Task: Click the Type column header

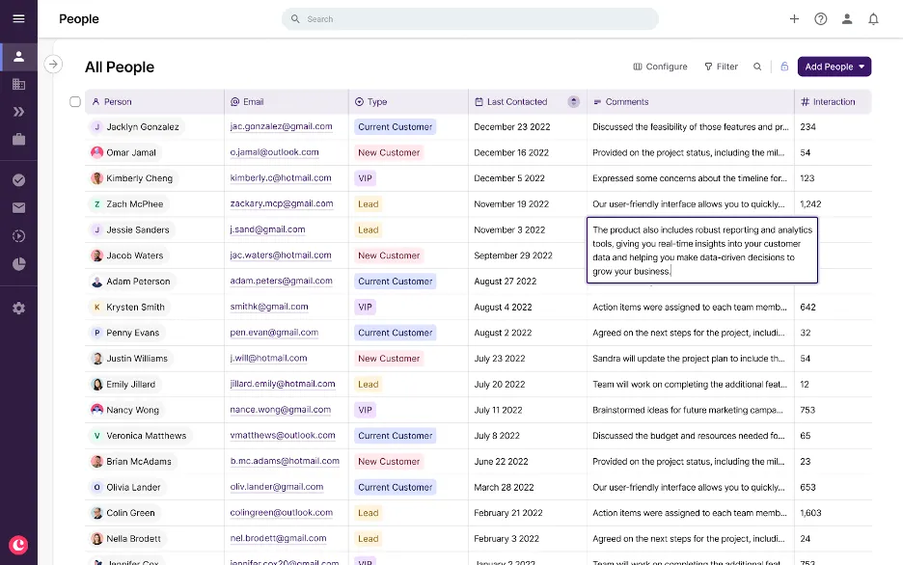Action: (x=377, y=101)
